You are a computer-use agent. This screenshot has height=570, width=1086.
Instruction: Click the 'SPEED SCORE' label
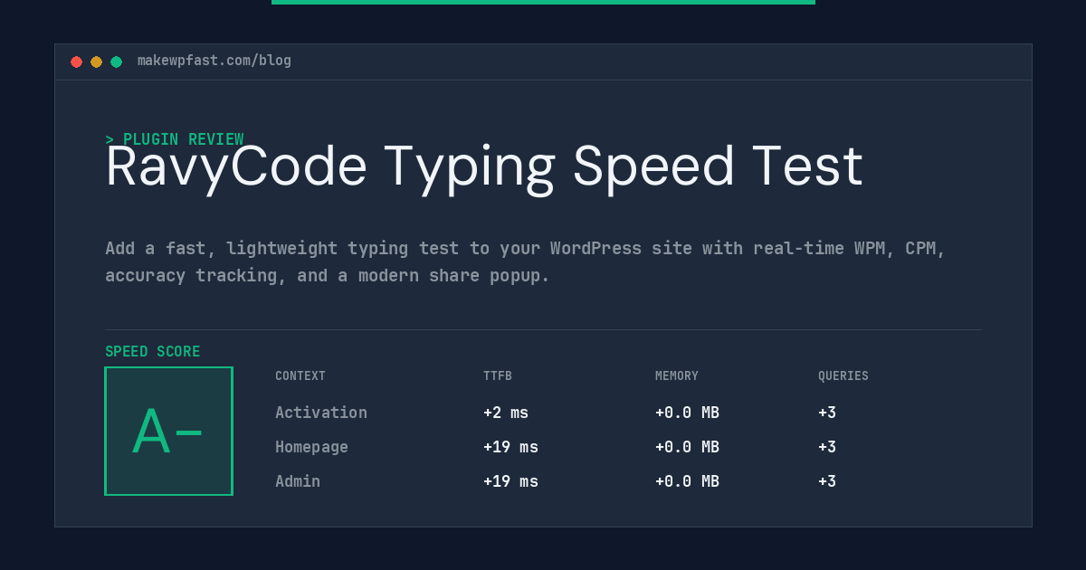153,352
